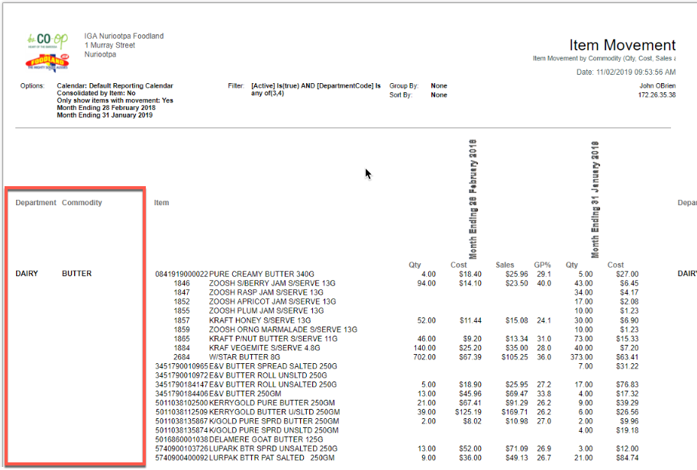The image size is (697, 470).
Task: Select K/GOLD PURE SPRD UNSLTD 250GM item
Action: click(x=274, y=430)
